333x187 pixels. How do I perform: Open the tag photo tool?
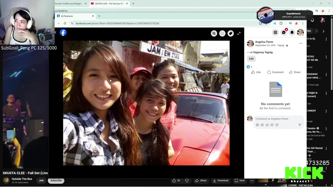(230, 33)
